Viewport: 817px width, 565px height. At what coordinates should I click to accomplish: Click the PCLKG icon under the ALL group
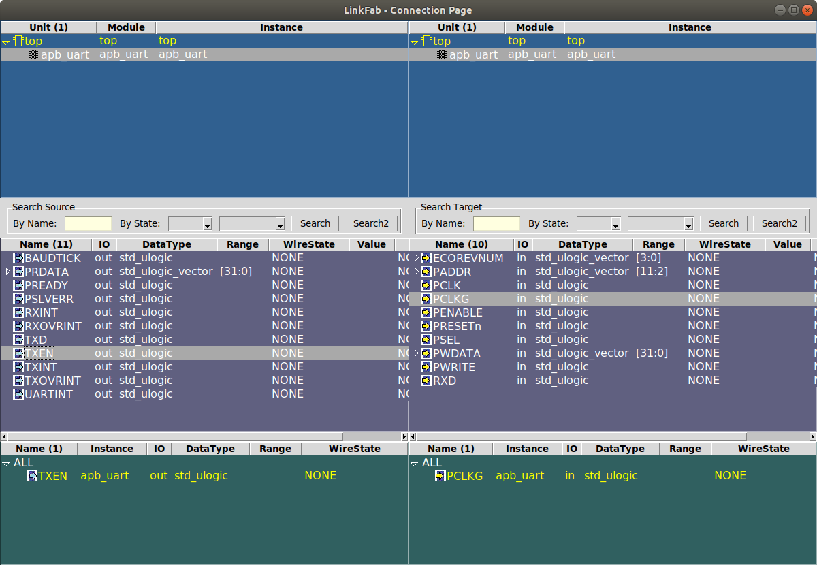tap(440, 476)
